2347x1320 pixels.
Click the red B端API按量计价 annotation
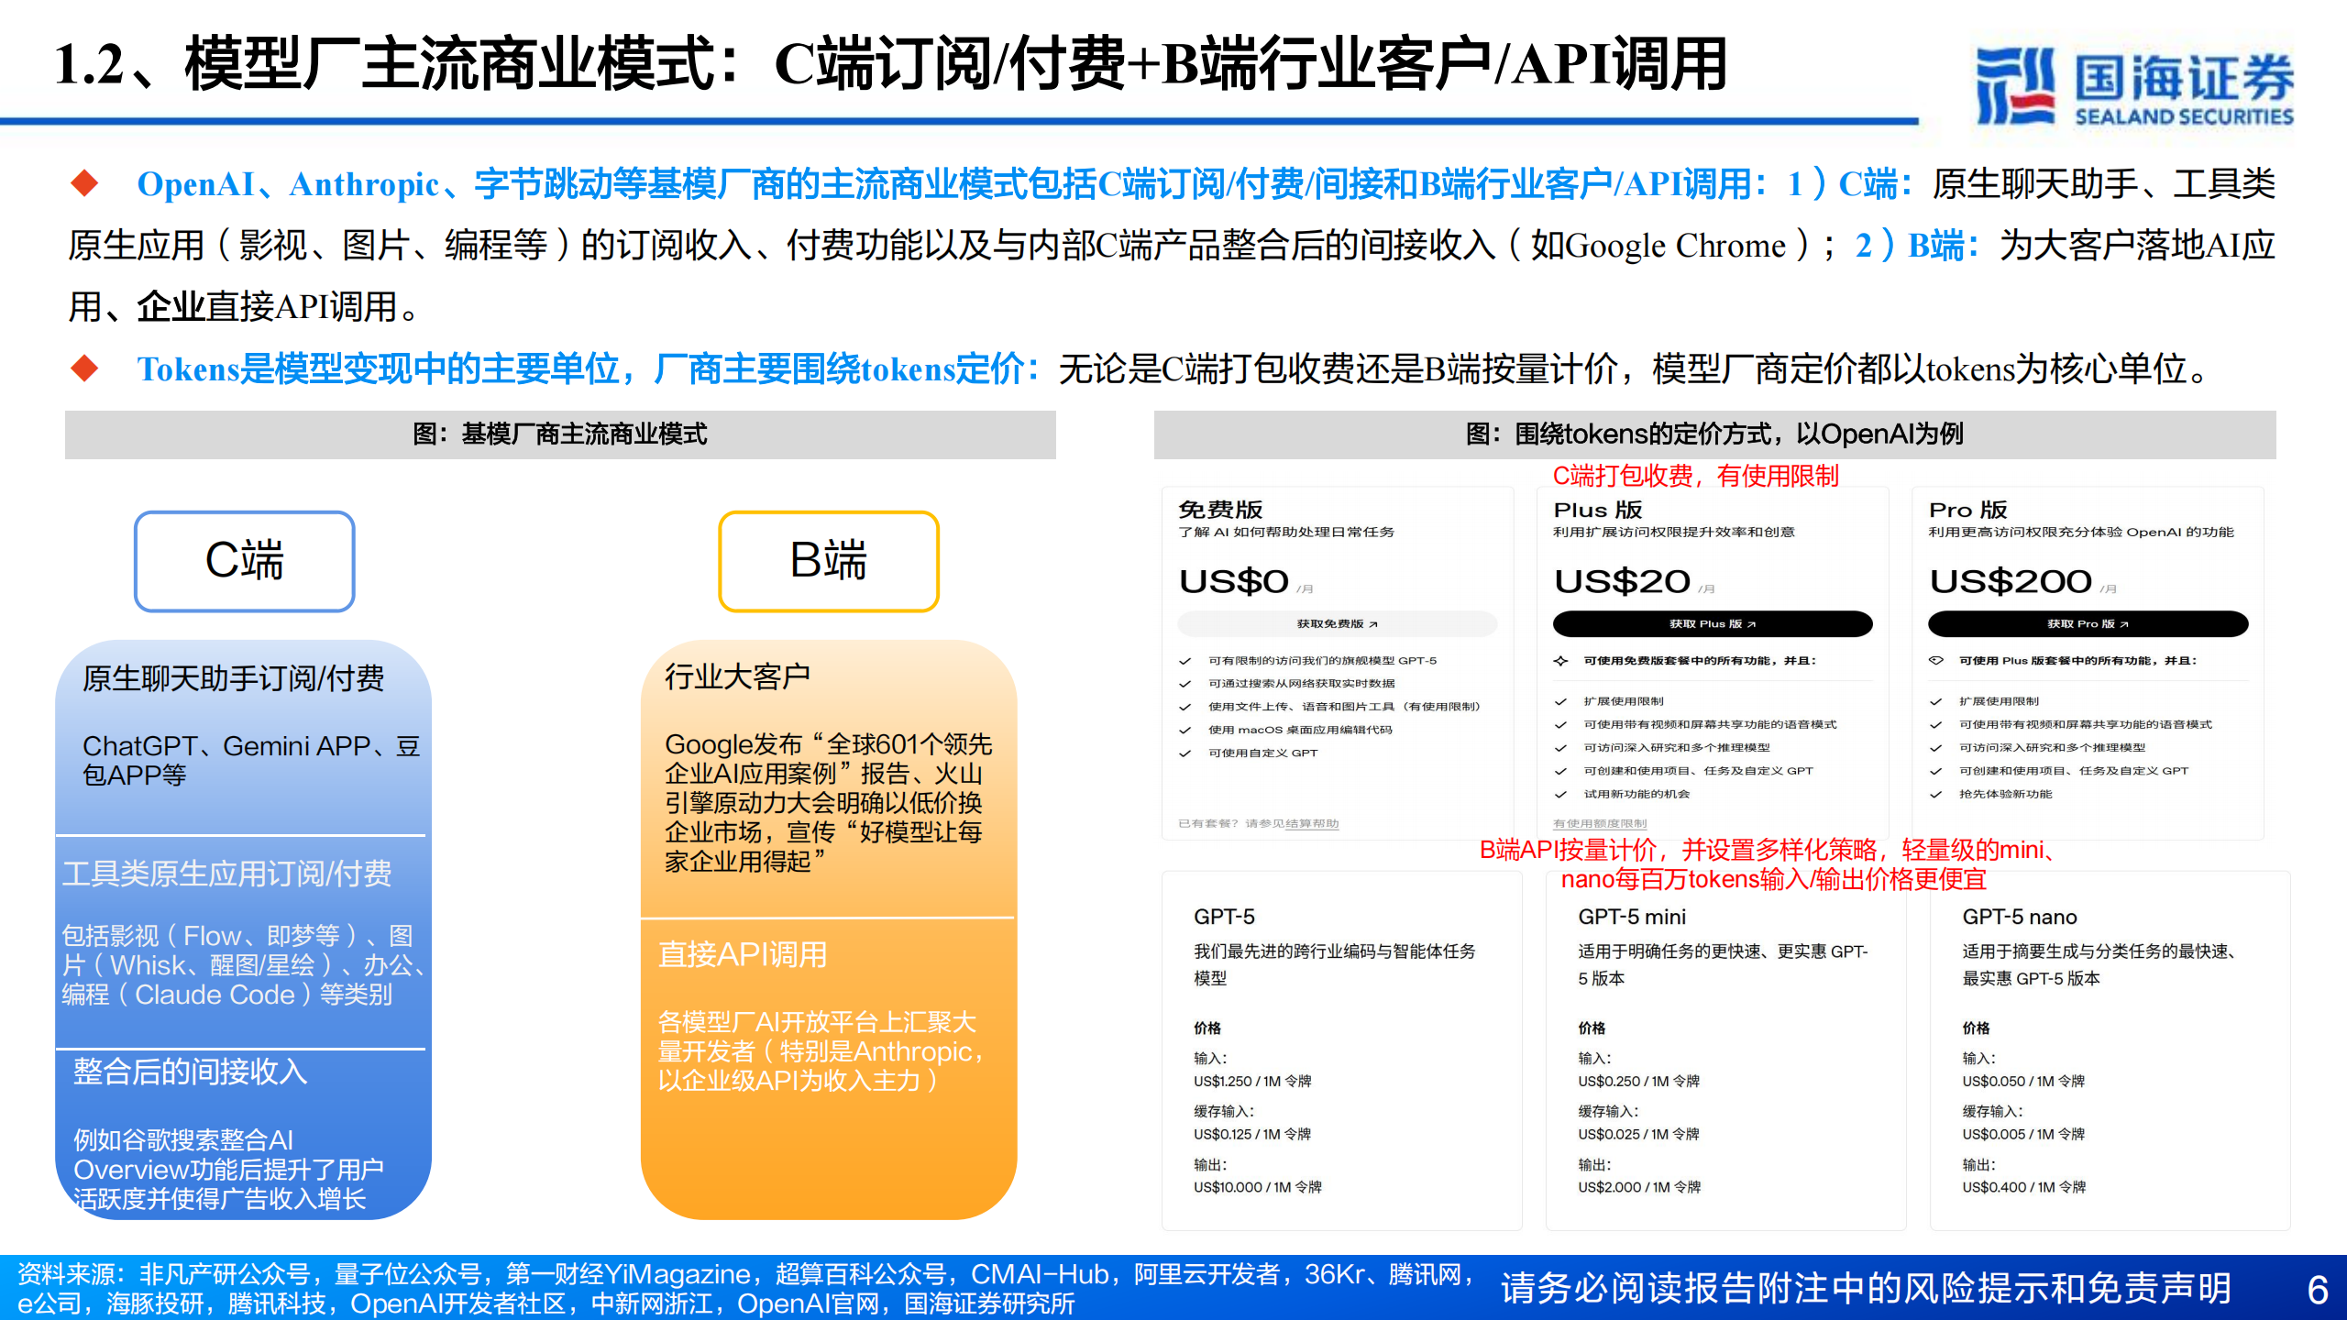[x=1769, y=864]
